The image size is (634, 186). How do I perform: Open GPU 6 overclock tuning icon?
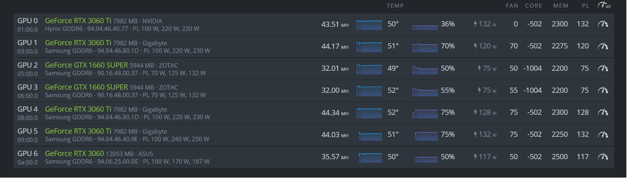point(603,157)
